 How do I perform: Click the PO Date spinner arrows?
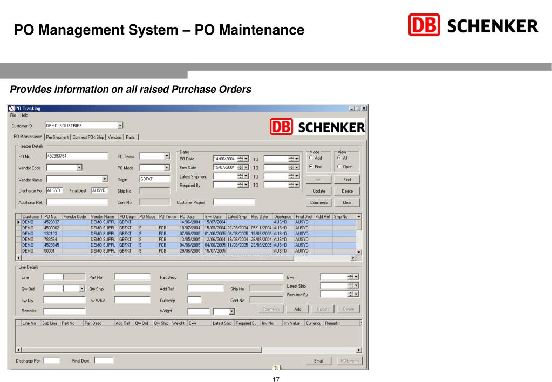point(241,159)
